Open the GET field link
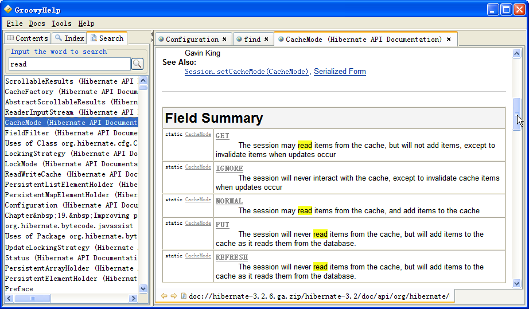Viewport: 529px width, 309px height. 222,136
